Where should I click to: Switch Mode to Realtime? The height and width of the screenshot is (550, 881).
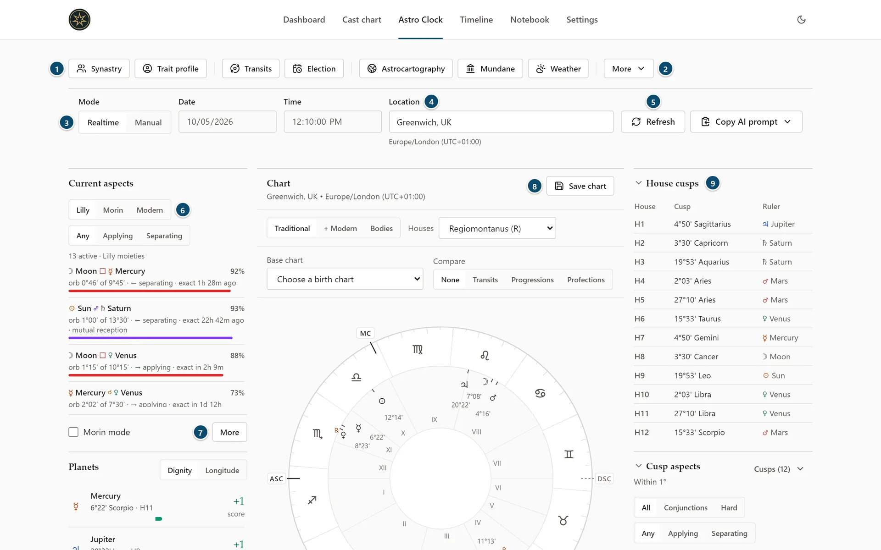tap(103, 122)
